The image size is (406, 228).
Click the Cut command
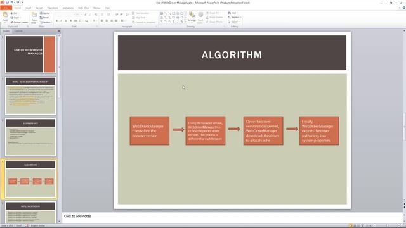click(14, 13)
